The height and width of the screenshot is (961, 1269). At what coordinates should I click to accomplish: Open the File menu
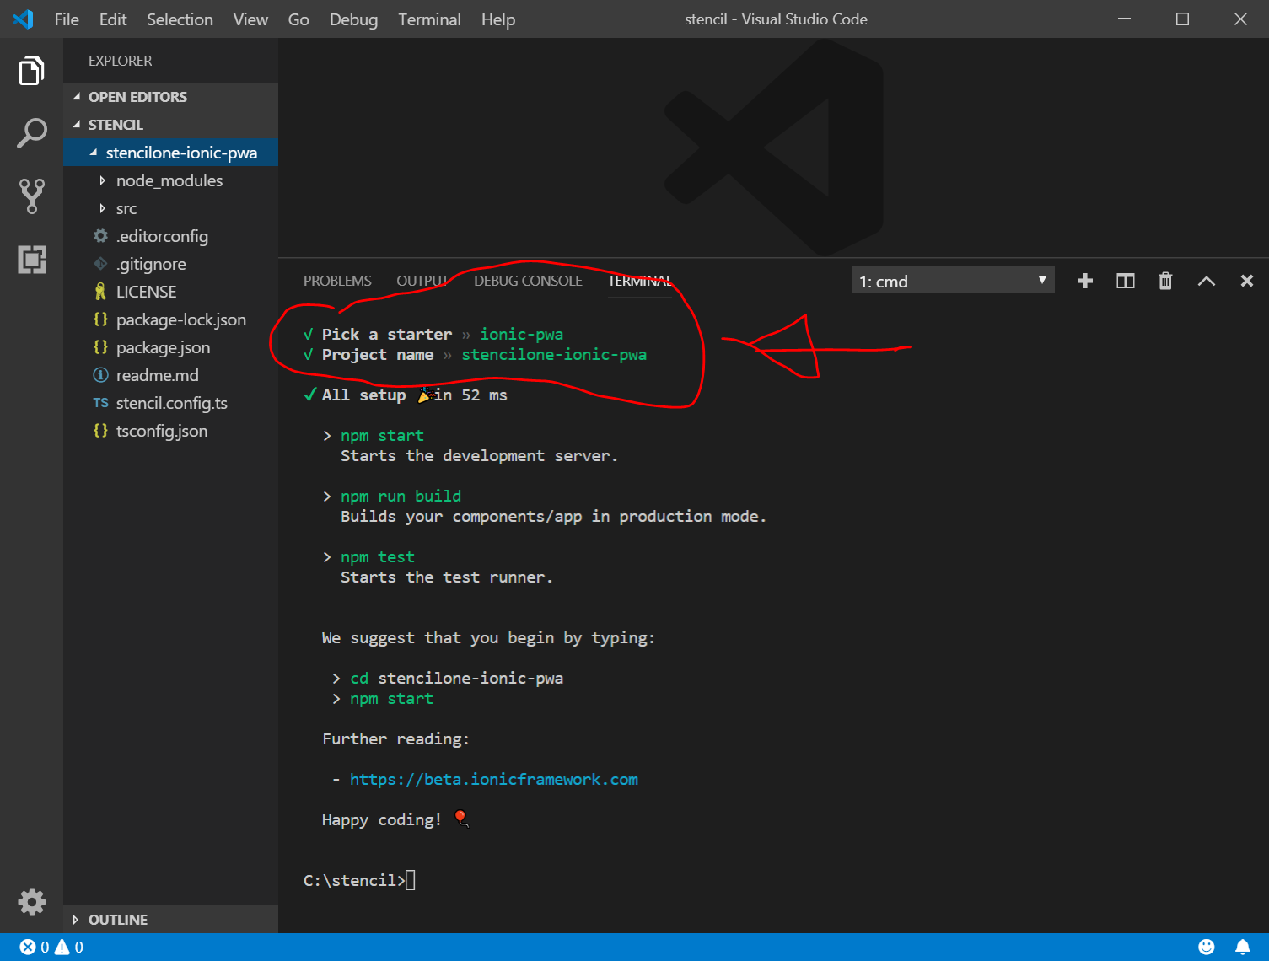pos(67,19)
